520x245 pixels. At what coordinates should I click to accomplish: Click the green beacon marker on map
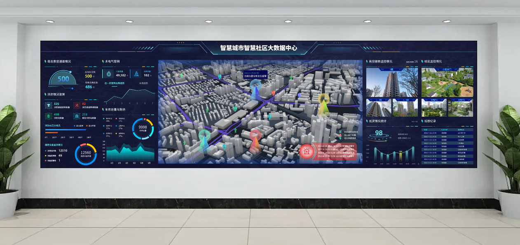[x=204, y=140]
